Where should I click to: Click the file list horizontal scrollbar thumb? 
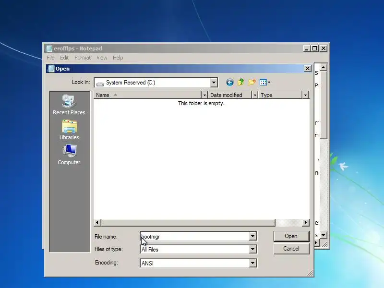click(188, 222)
